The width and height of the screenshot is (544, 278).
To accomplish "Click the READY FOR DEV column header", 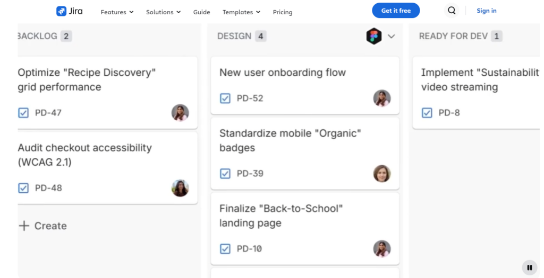I will click(453, 36).
